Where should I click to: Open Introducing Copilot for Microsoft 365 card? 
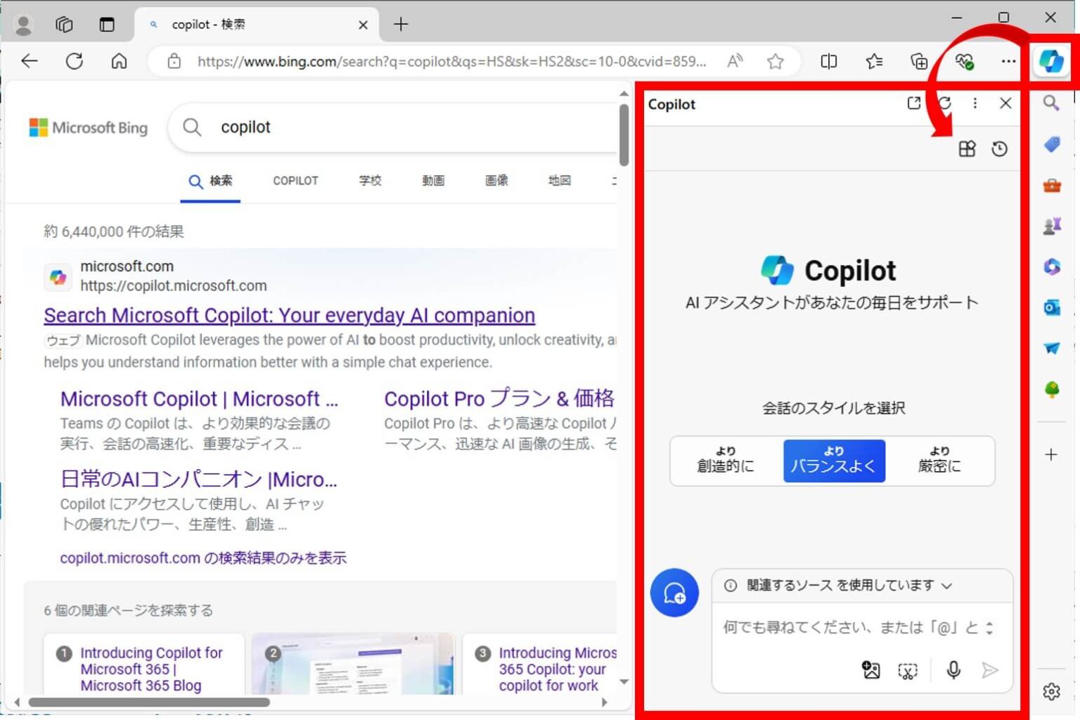pyautogui.click(x=144, y=664)
